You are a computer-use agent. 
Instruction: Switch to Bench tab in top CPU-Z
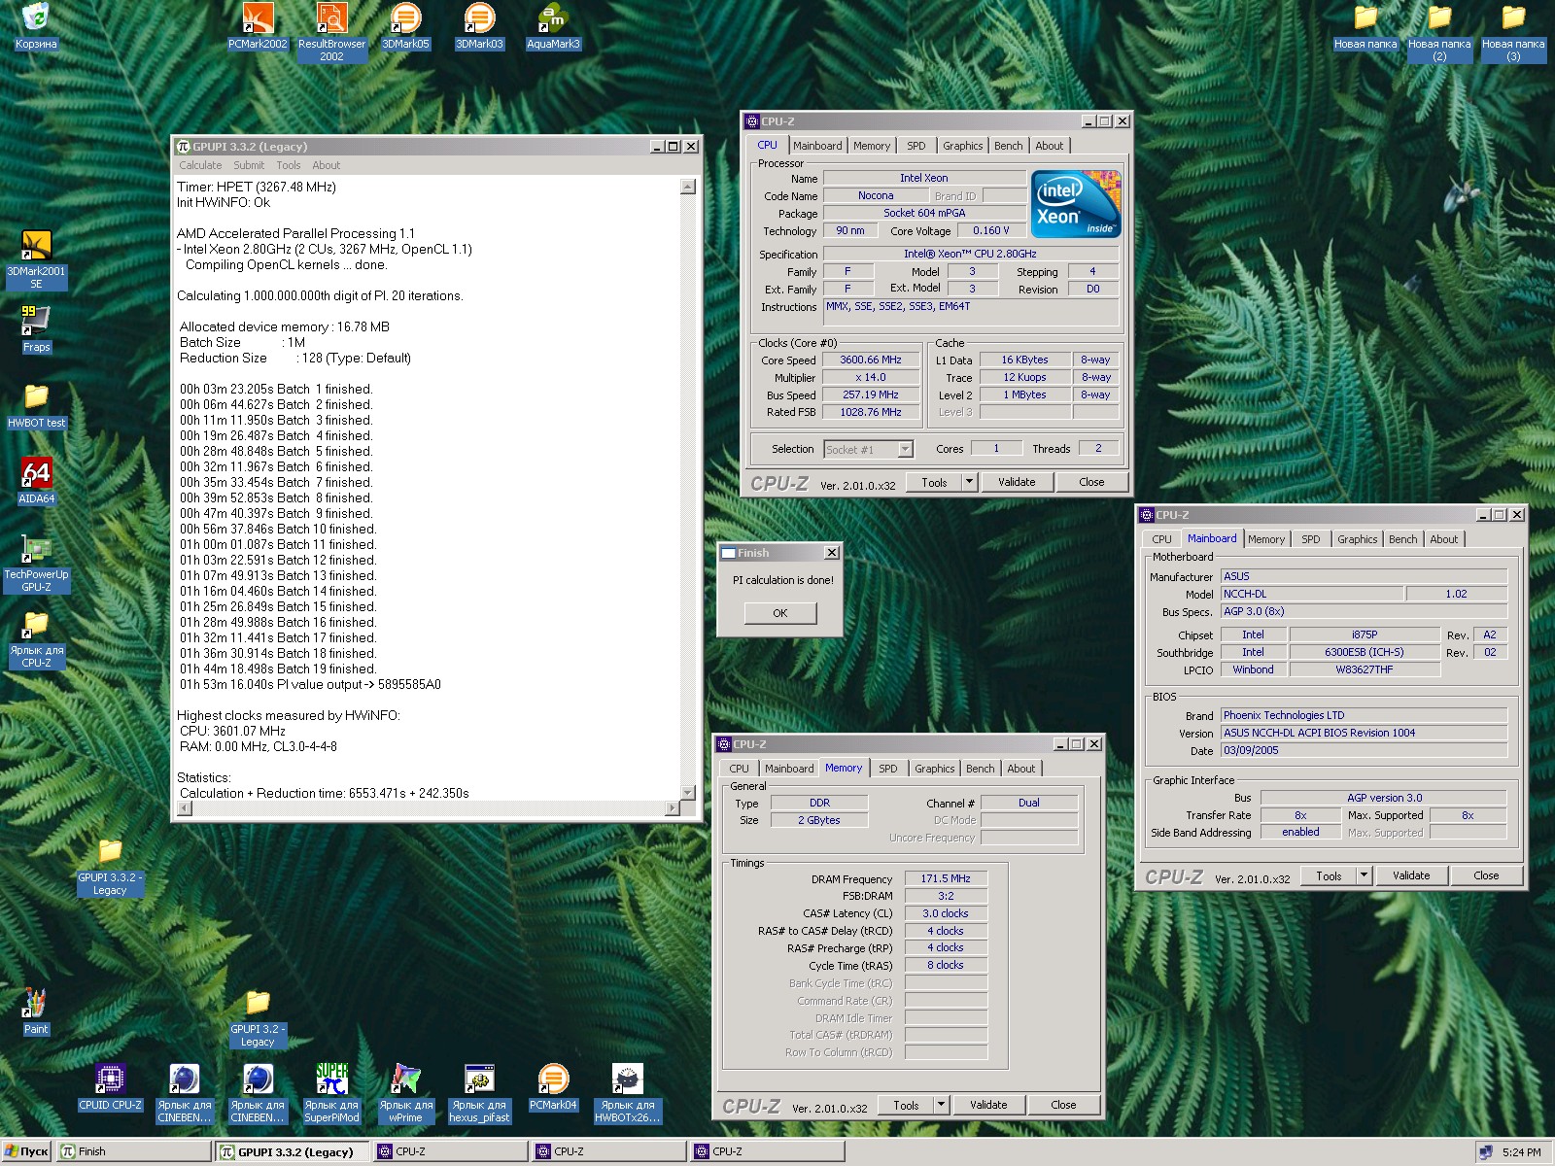1009,146
